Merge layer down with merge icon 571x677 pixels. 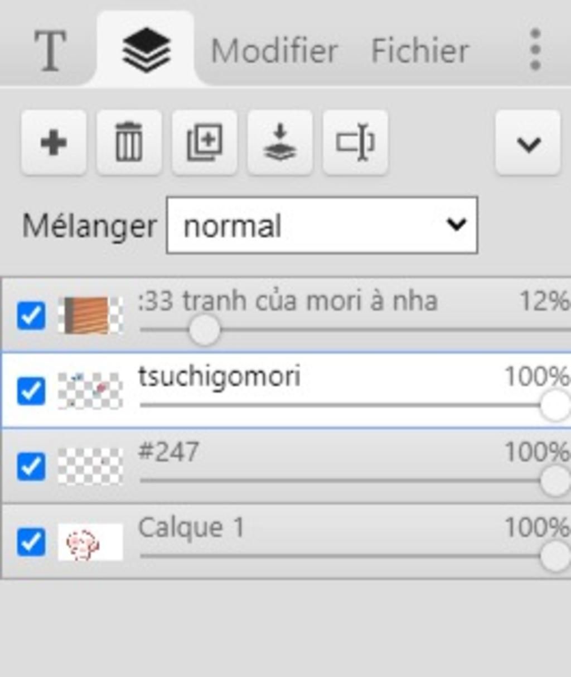tap(280, 143)
